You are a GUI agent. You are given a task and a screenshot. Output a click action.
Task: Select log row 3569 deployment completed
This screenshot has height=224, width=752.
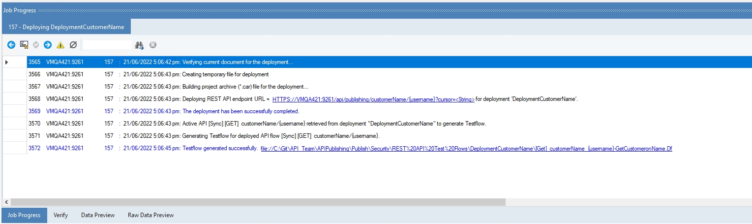tap(241, 111)
